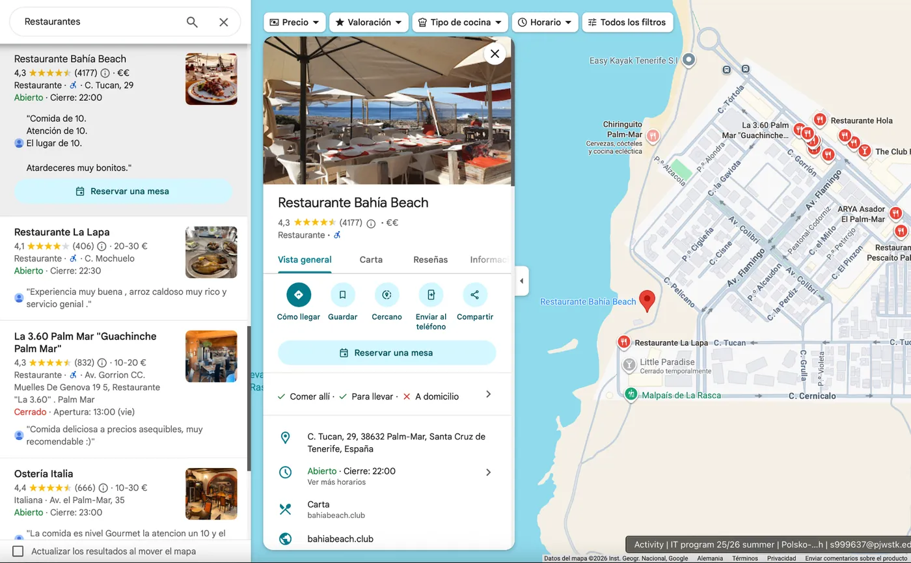Clear the Restaurantes search with the X icon
This screenshot has width=911, height=563.
coord(223,22)
